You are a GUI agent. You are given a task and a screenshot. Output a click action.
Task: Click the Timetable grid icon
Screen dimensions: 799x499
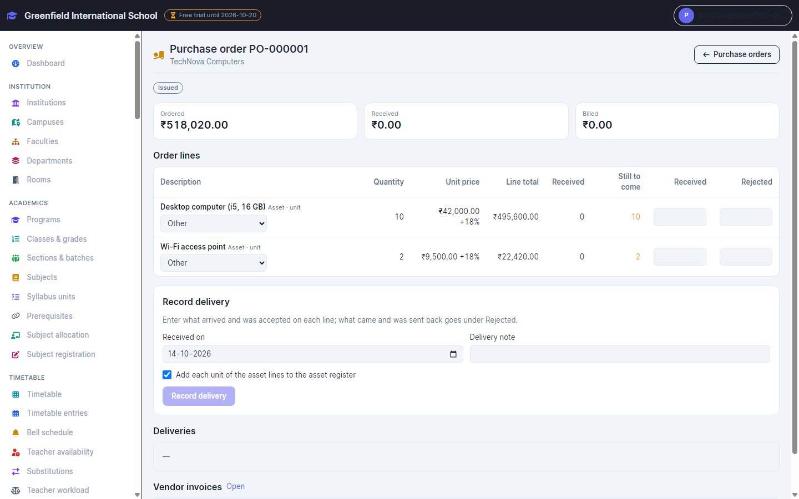click(x=16, y=395)
